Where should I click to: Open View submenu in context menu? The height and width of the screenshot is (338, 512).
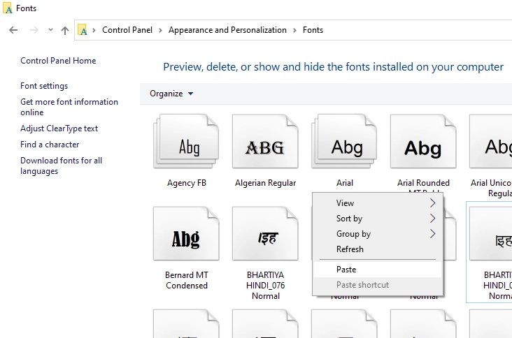pos(378,203)
